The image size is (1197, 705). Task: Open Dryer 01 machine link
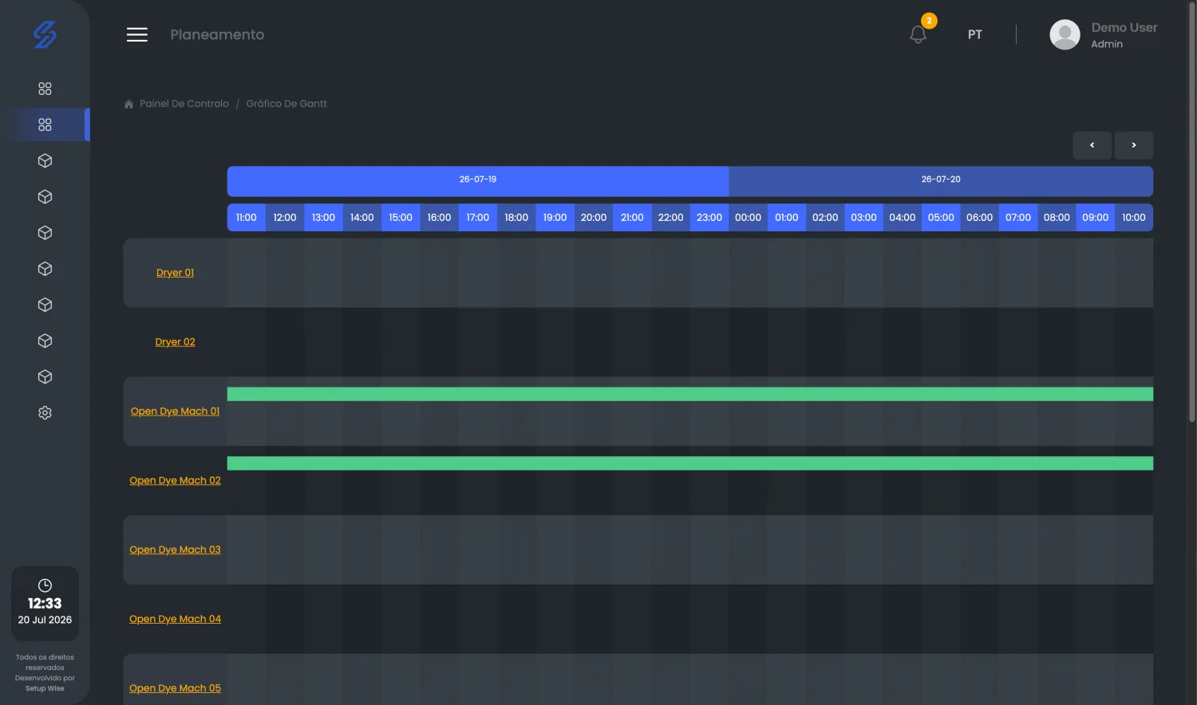click(x=175, y=273)
